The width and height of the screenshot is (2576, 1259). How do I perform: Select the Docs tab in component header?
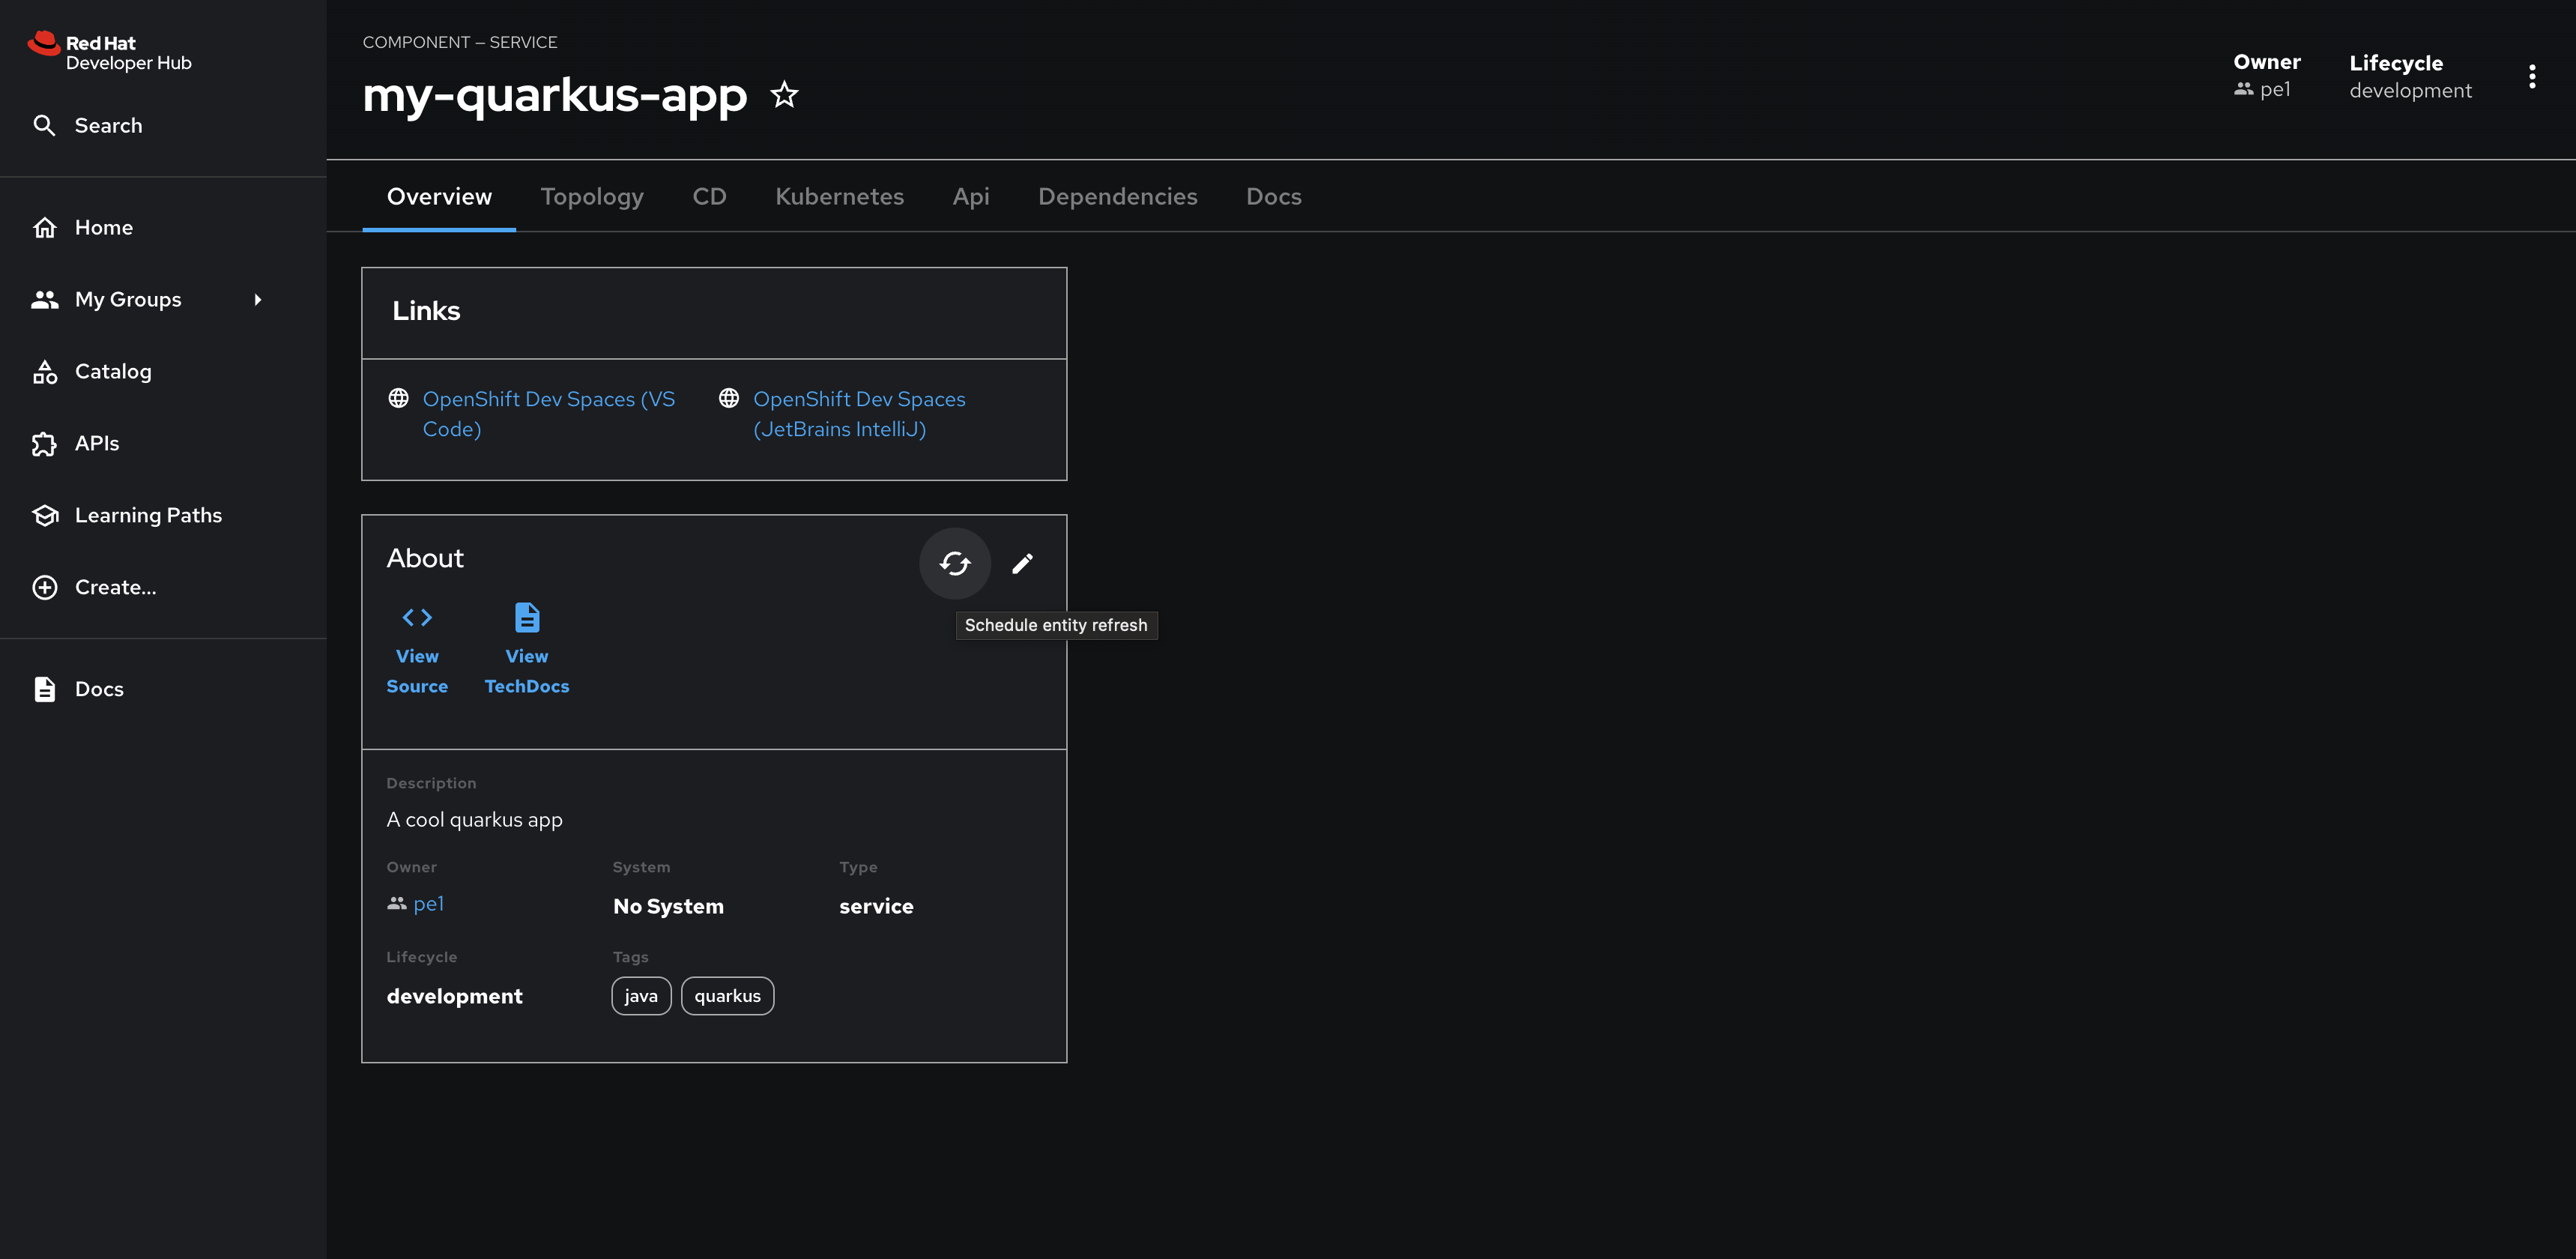coord(1273,196)
